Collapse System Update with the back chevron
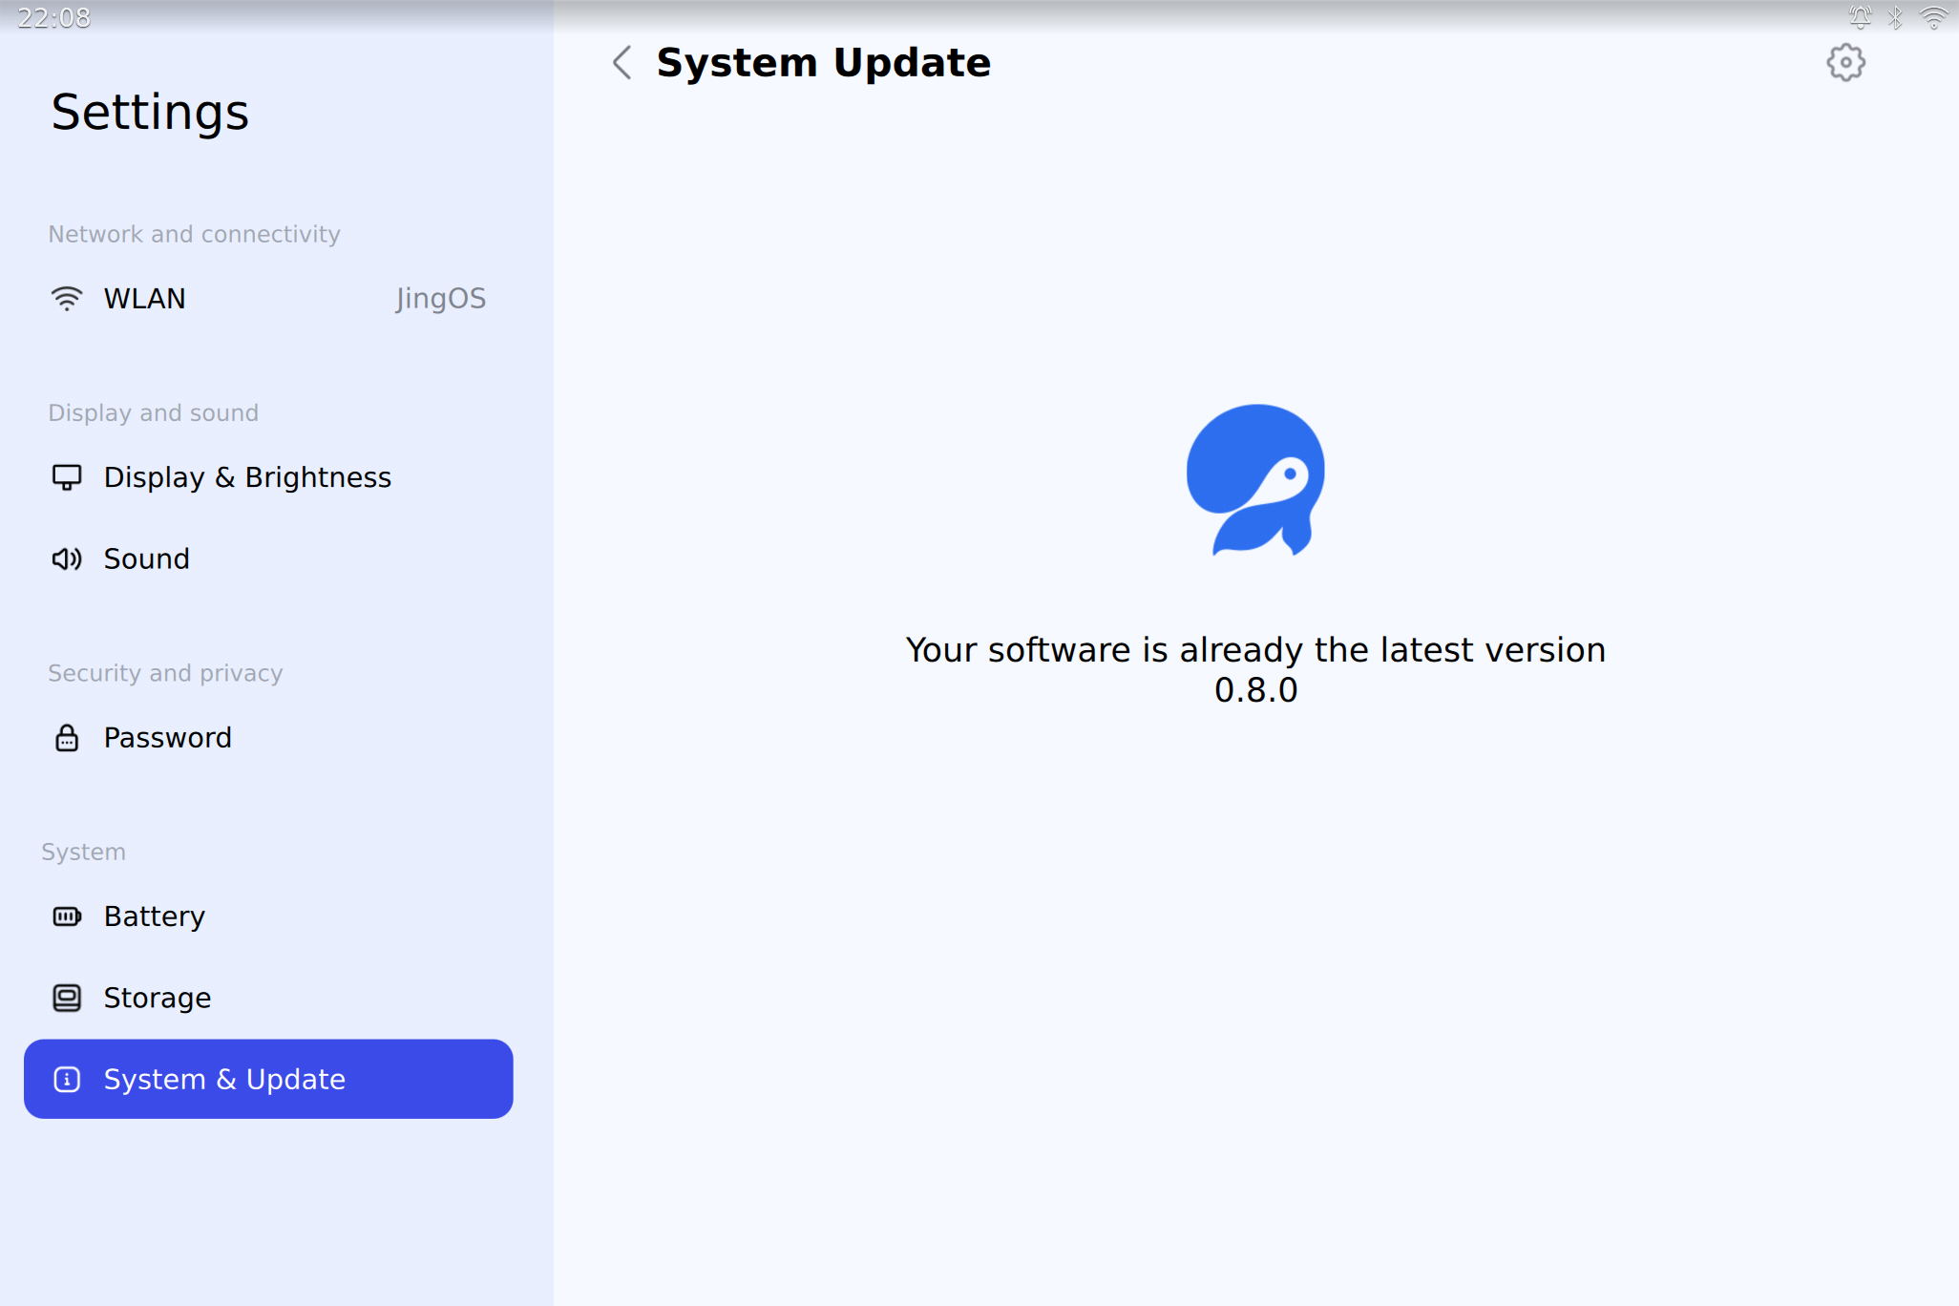Image resolution: width=1959 pixels, height=1306 pixels. [621, 64]
